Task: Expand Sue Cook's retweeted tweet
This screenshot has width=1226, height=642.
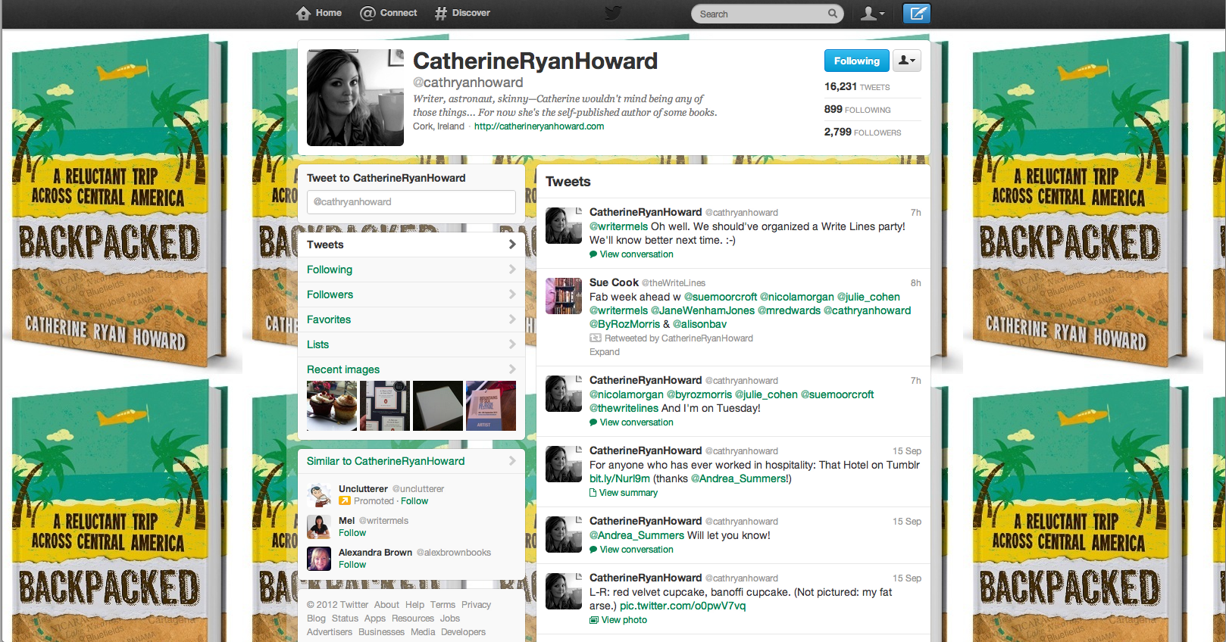Action: (x=605, y=352)
